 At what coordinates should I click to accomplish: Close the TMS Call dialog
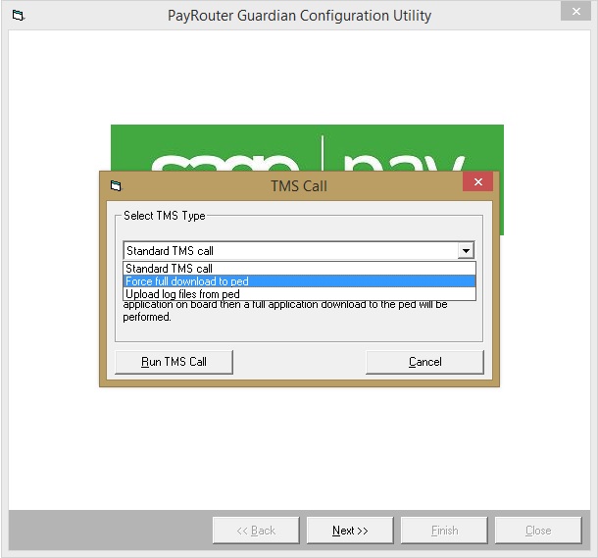click(x=477, y=182)
